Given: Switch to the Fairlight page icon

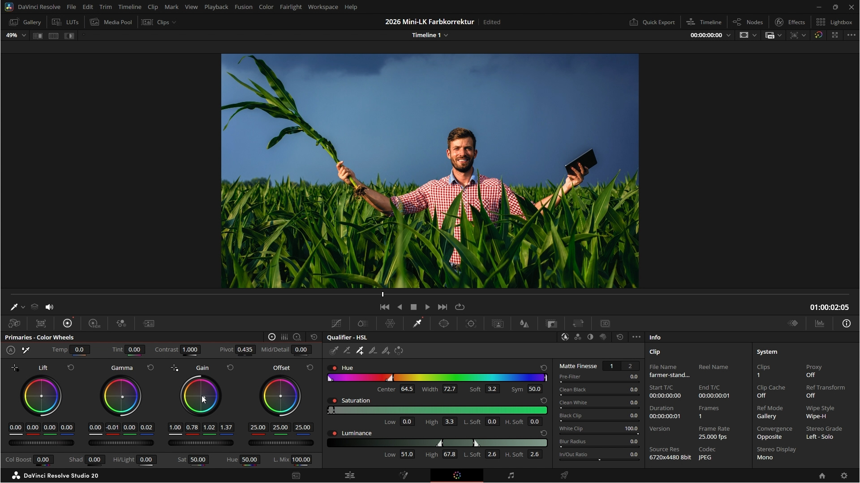Looking at the screenshot, I should (511, 475).
